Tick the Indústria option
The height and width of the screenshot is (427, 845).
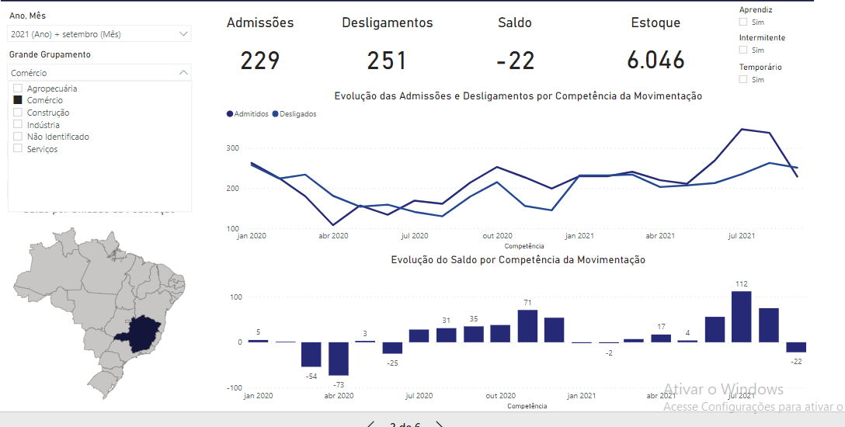(x=18, y=125)
